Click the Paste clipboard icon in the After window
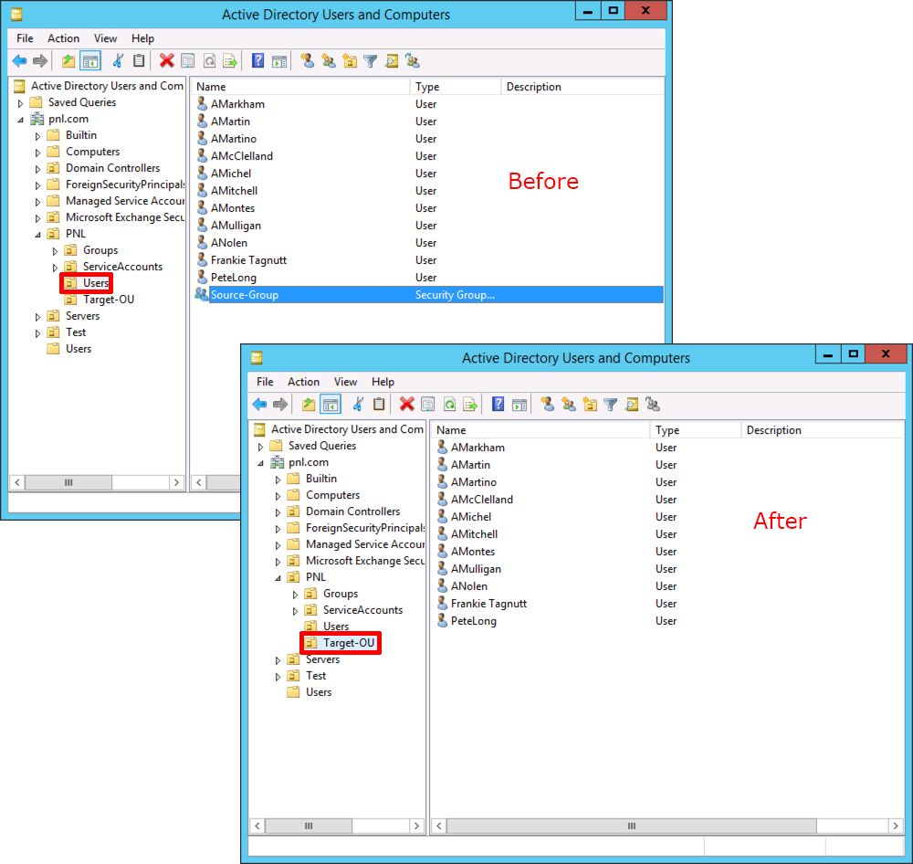This screenshot has height=864, width=913. pos(379,405)
